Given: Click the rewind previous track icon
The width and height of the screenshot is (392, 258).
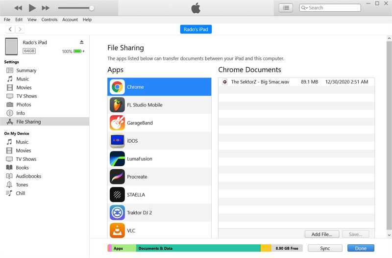Looking at the screenshot, I should click(x=18, y=8).
